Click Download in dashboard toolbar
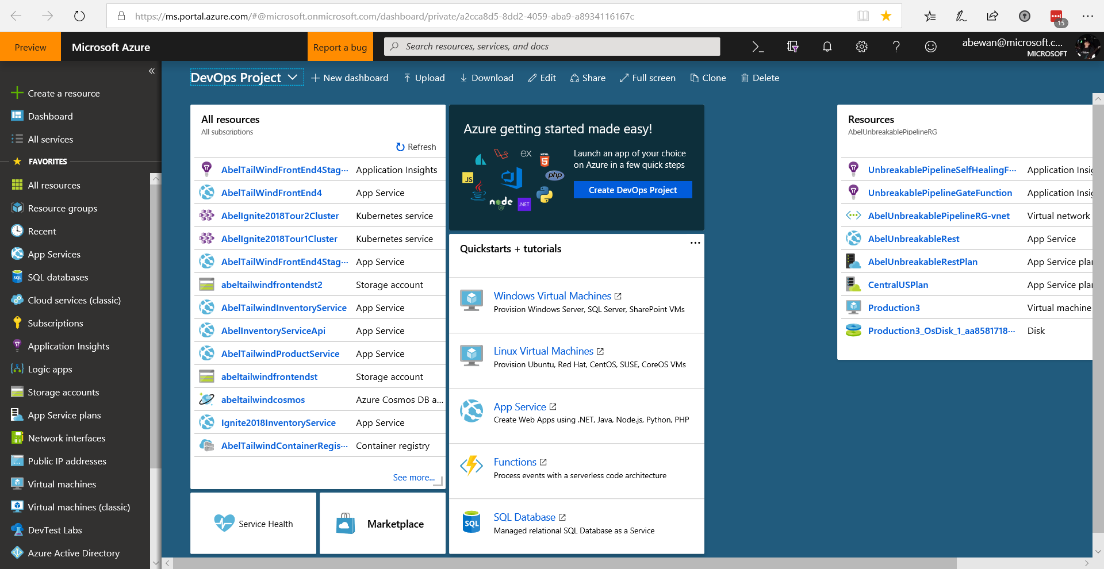Image resolution: width=1104 pixels, height=569 pixels. (x=486, y=78)
